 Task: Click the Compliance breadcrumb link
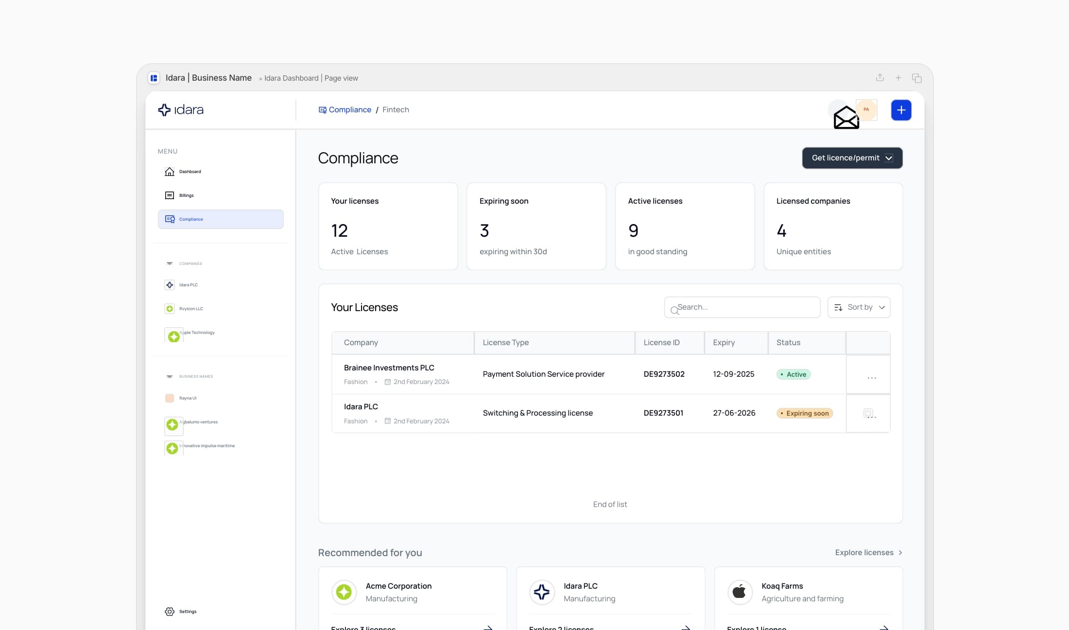[345, 110]
